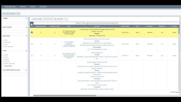Screen dimensions: 181x102
Task: Sort by the NEGATIVE SCORE column header
Action: [40, 26]
